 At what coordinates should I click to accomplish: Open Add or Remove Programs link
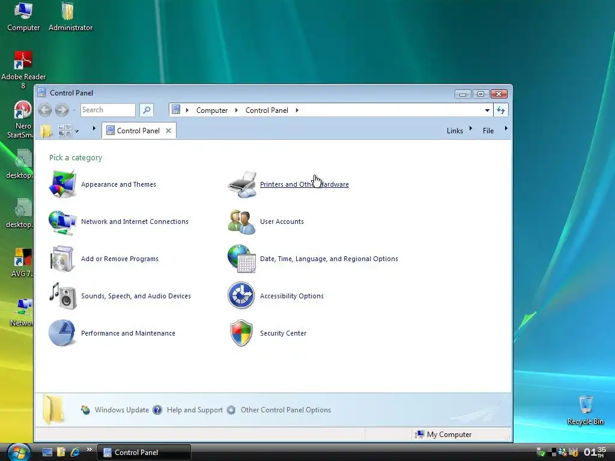point(120,259)
